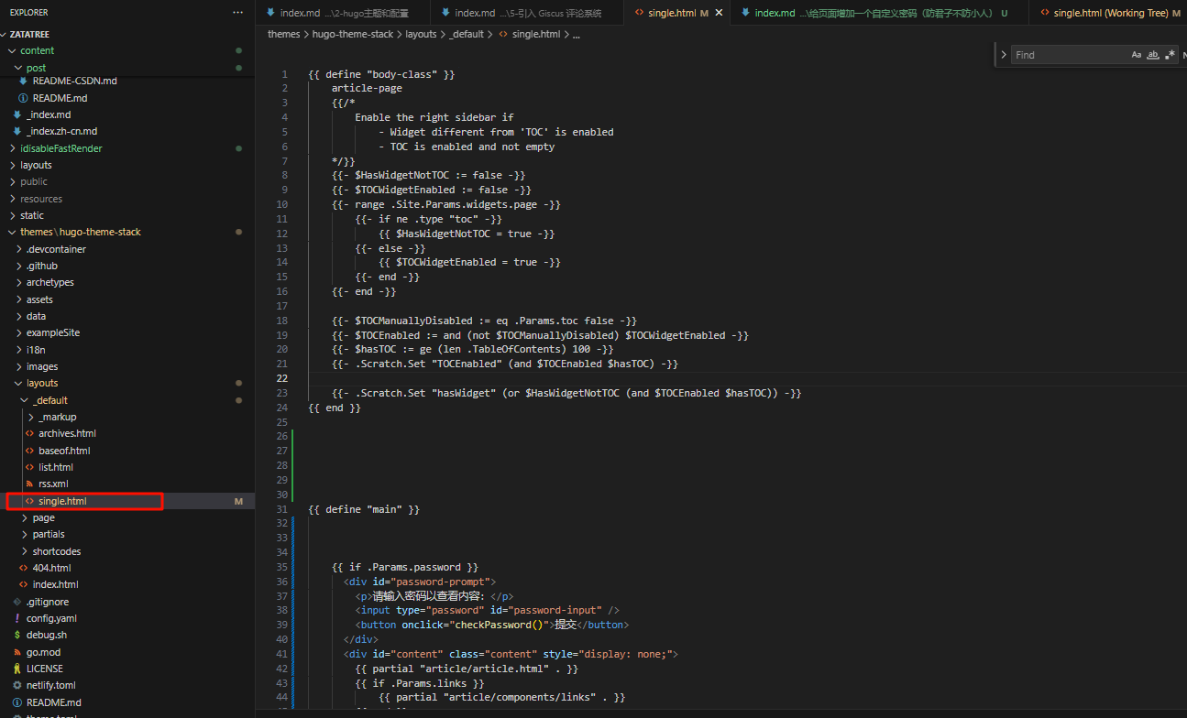
Task: Expand the .github folder
Action: click(18, 266)
